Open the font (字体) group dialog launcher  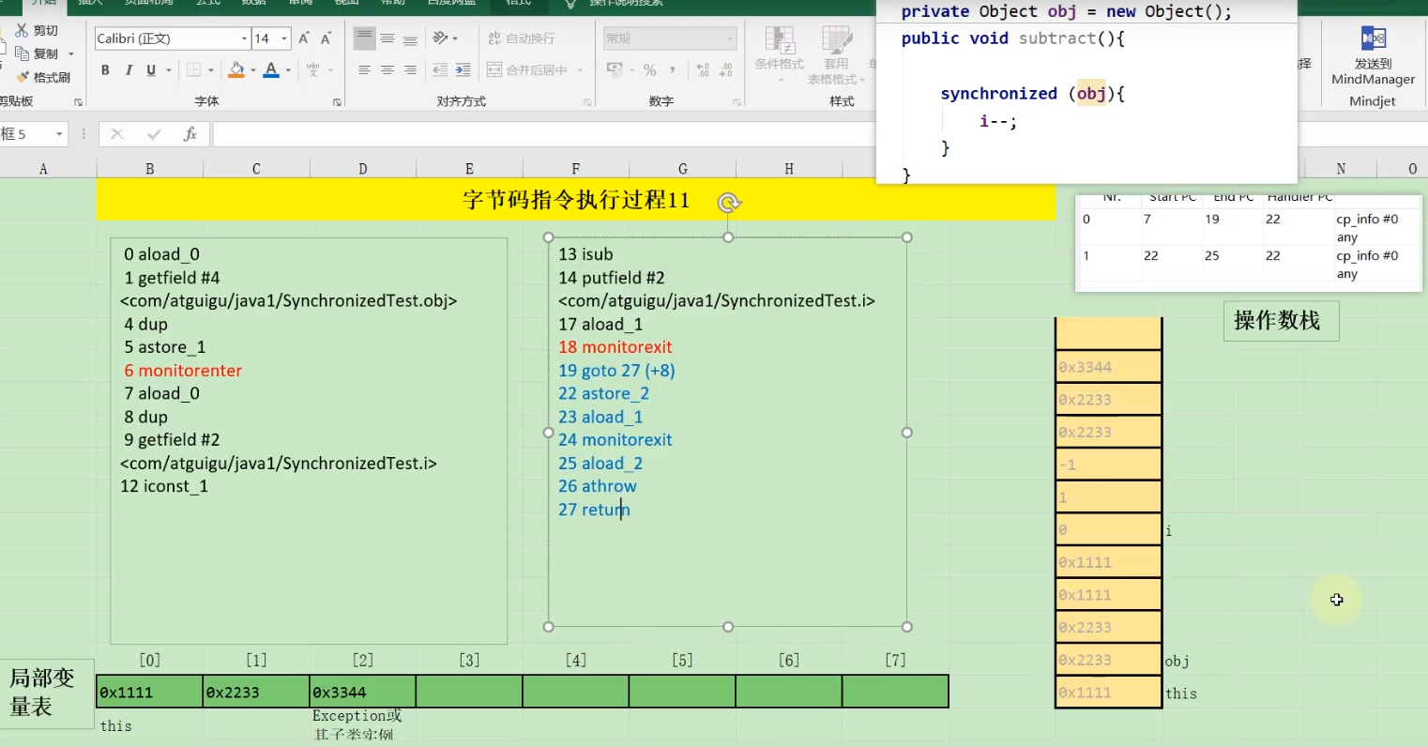click(337, 102)
